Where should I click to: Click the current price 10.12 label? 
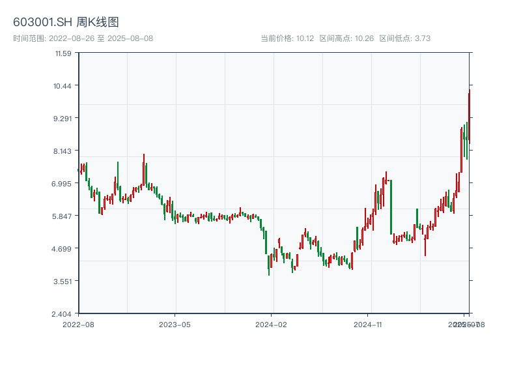[x=287, y=38]
